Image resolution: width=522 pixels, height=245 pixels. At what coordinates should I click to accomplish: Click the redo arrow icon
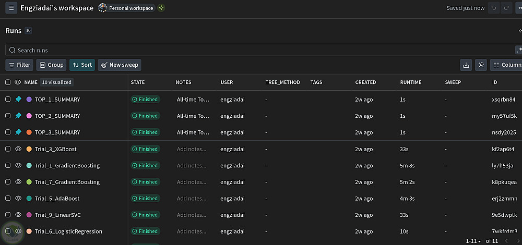click(x=506, y=8)
